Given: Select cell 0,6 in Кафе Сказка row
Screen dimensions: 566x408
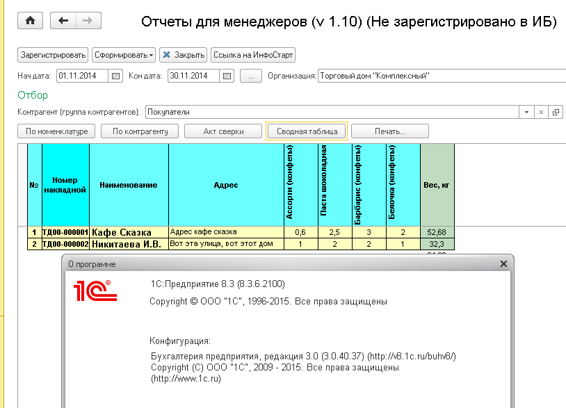Looking at the screenshot, I should point(300,232).
